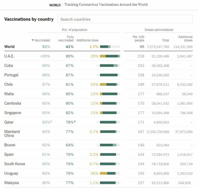This screenshot has height=188, width=198.
Task: Select South Korea total 79,718,850
Action: [160, 164]
